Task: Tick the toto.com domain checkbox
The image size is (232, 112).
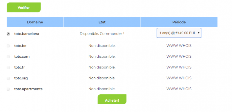Action: [x=8, y=57]
